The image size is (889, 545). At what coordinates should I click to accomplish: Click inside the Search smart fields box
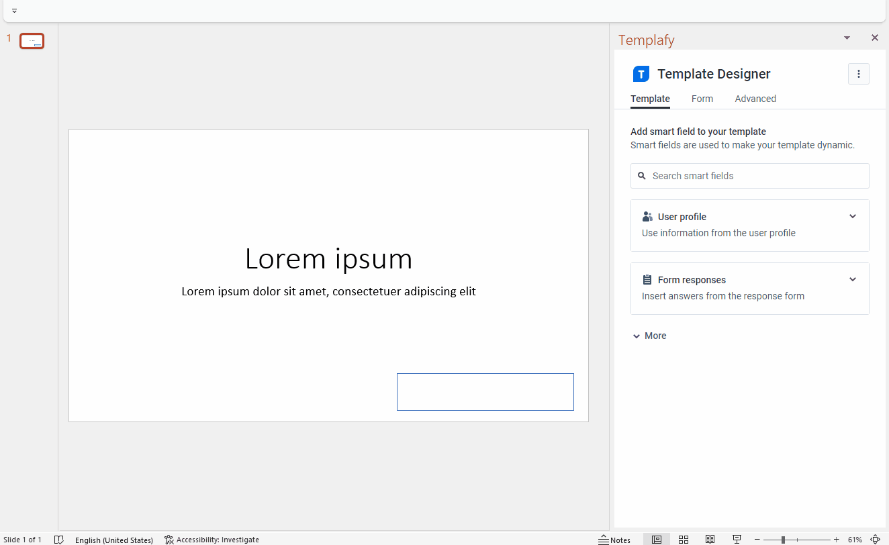[749, 175]
